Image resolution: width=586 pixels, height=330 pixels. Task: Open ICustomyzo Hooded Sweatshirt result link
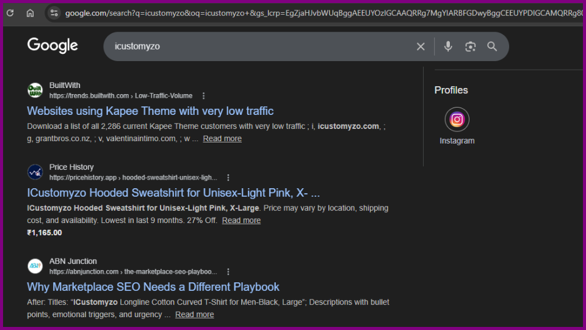tap(173, 193)
